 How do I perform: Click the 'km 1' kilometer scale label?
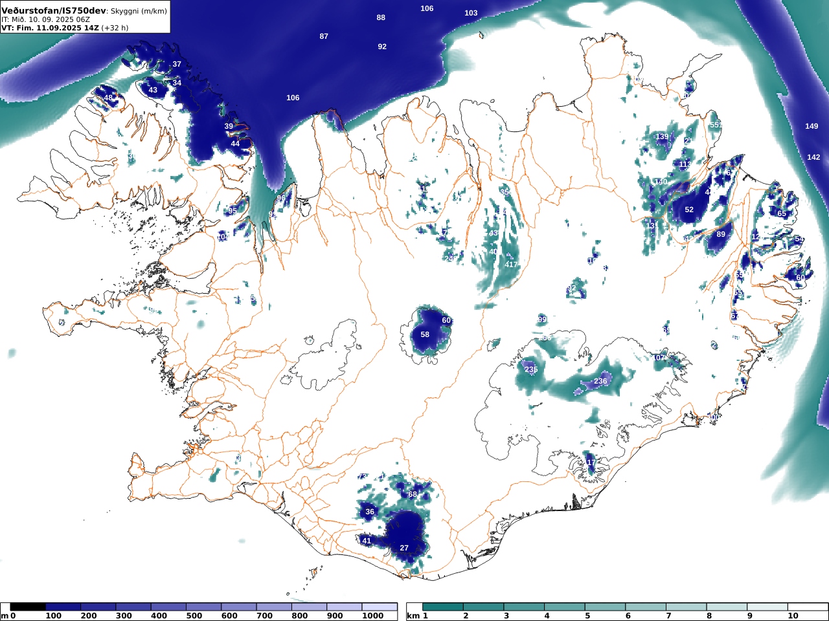coord(418,616)
